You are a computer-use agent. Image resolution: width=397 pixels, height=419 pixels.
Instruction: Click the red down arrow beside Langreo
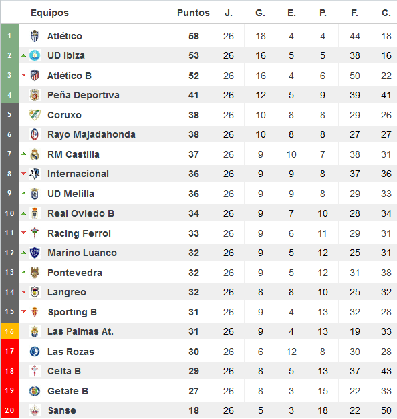[x=24, y=292]
